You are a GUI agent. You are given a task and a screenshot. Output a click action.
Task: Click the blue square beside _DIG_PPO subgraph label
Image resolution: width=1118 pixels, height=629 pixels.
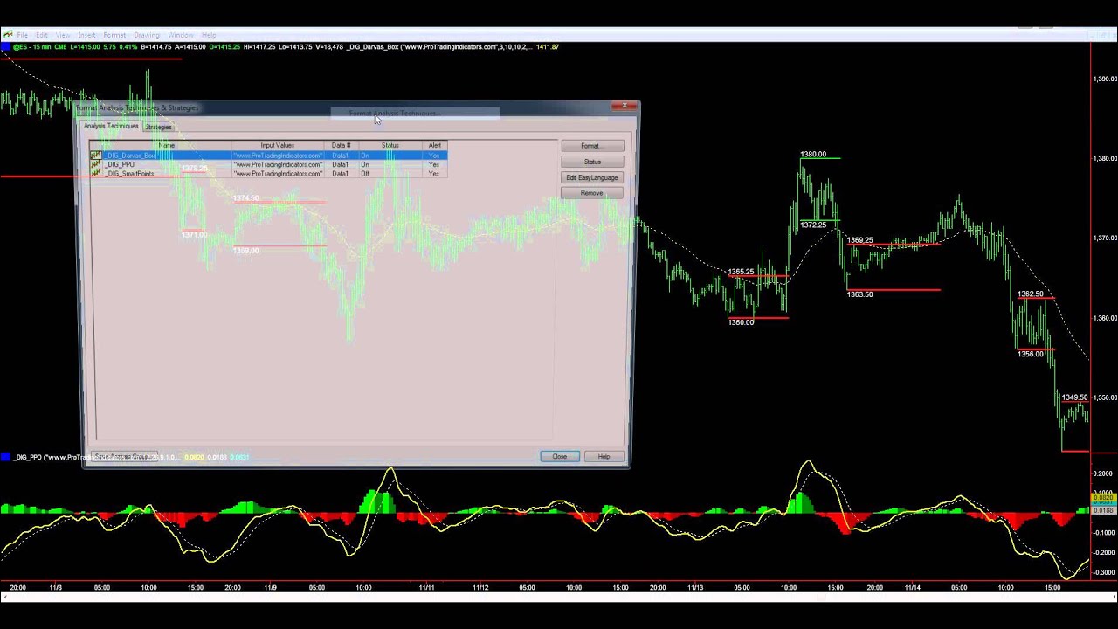(x=5, y=457)
